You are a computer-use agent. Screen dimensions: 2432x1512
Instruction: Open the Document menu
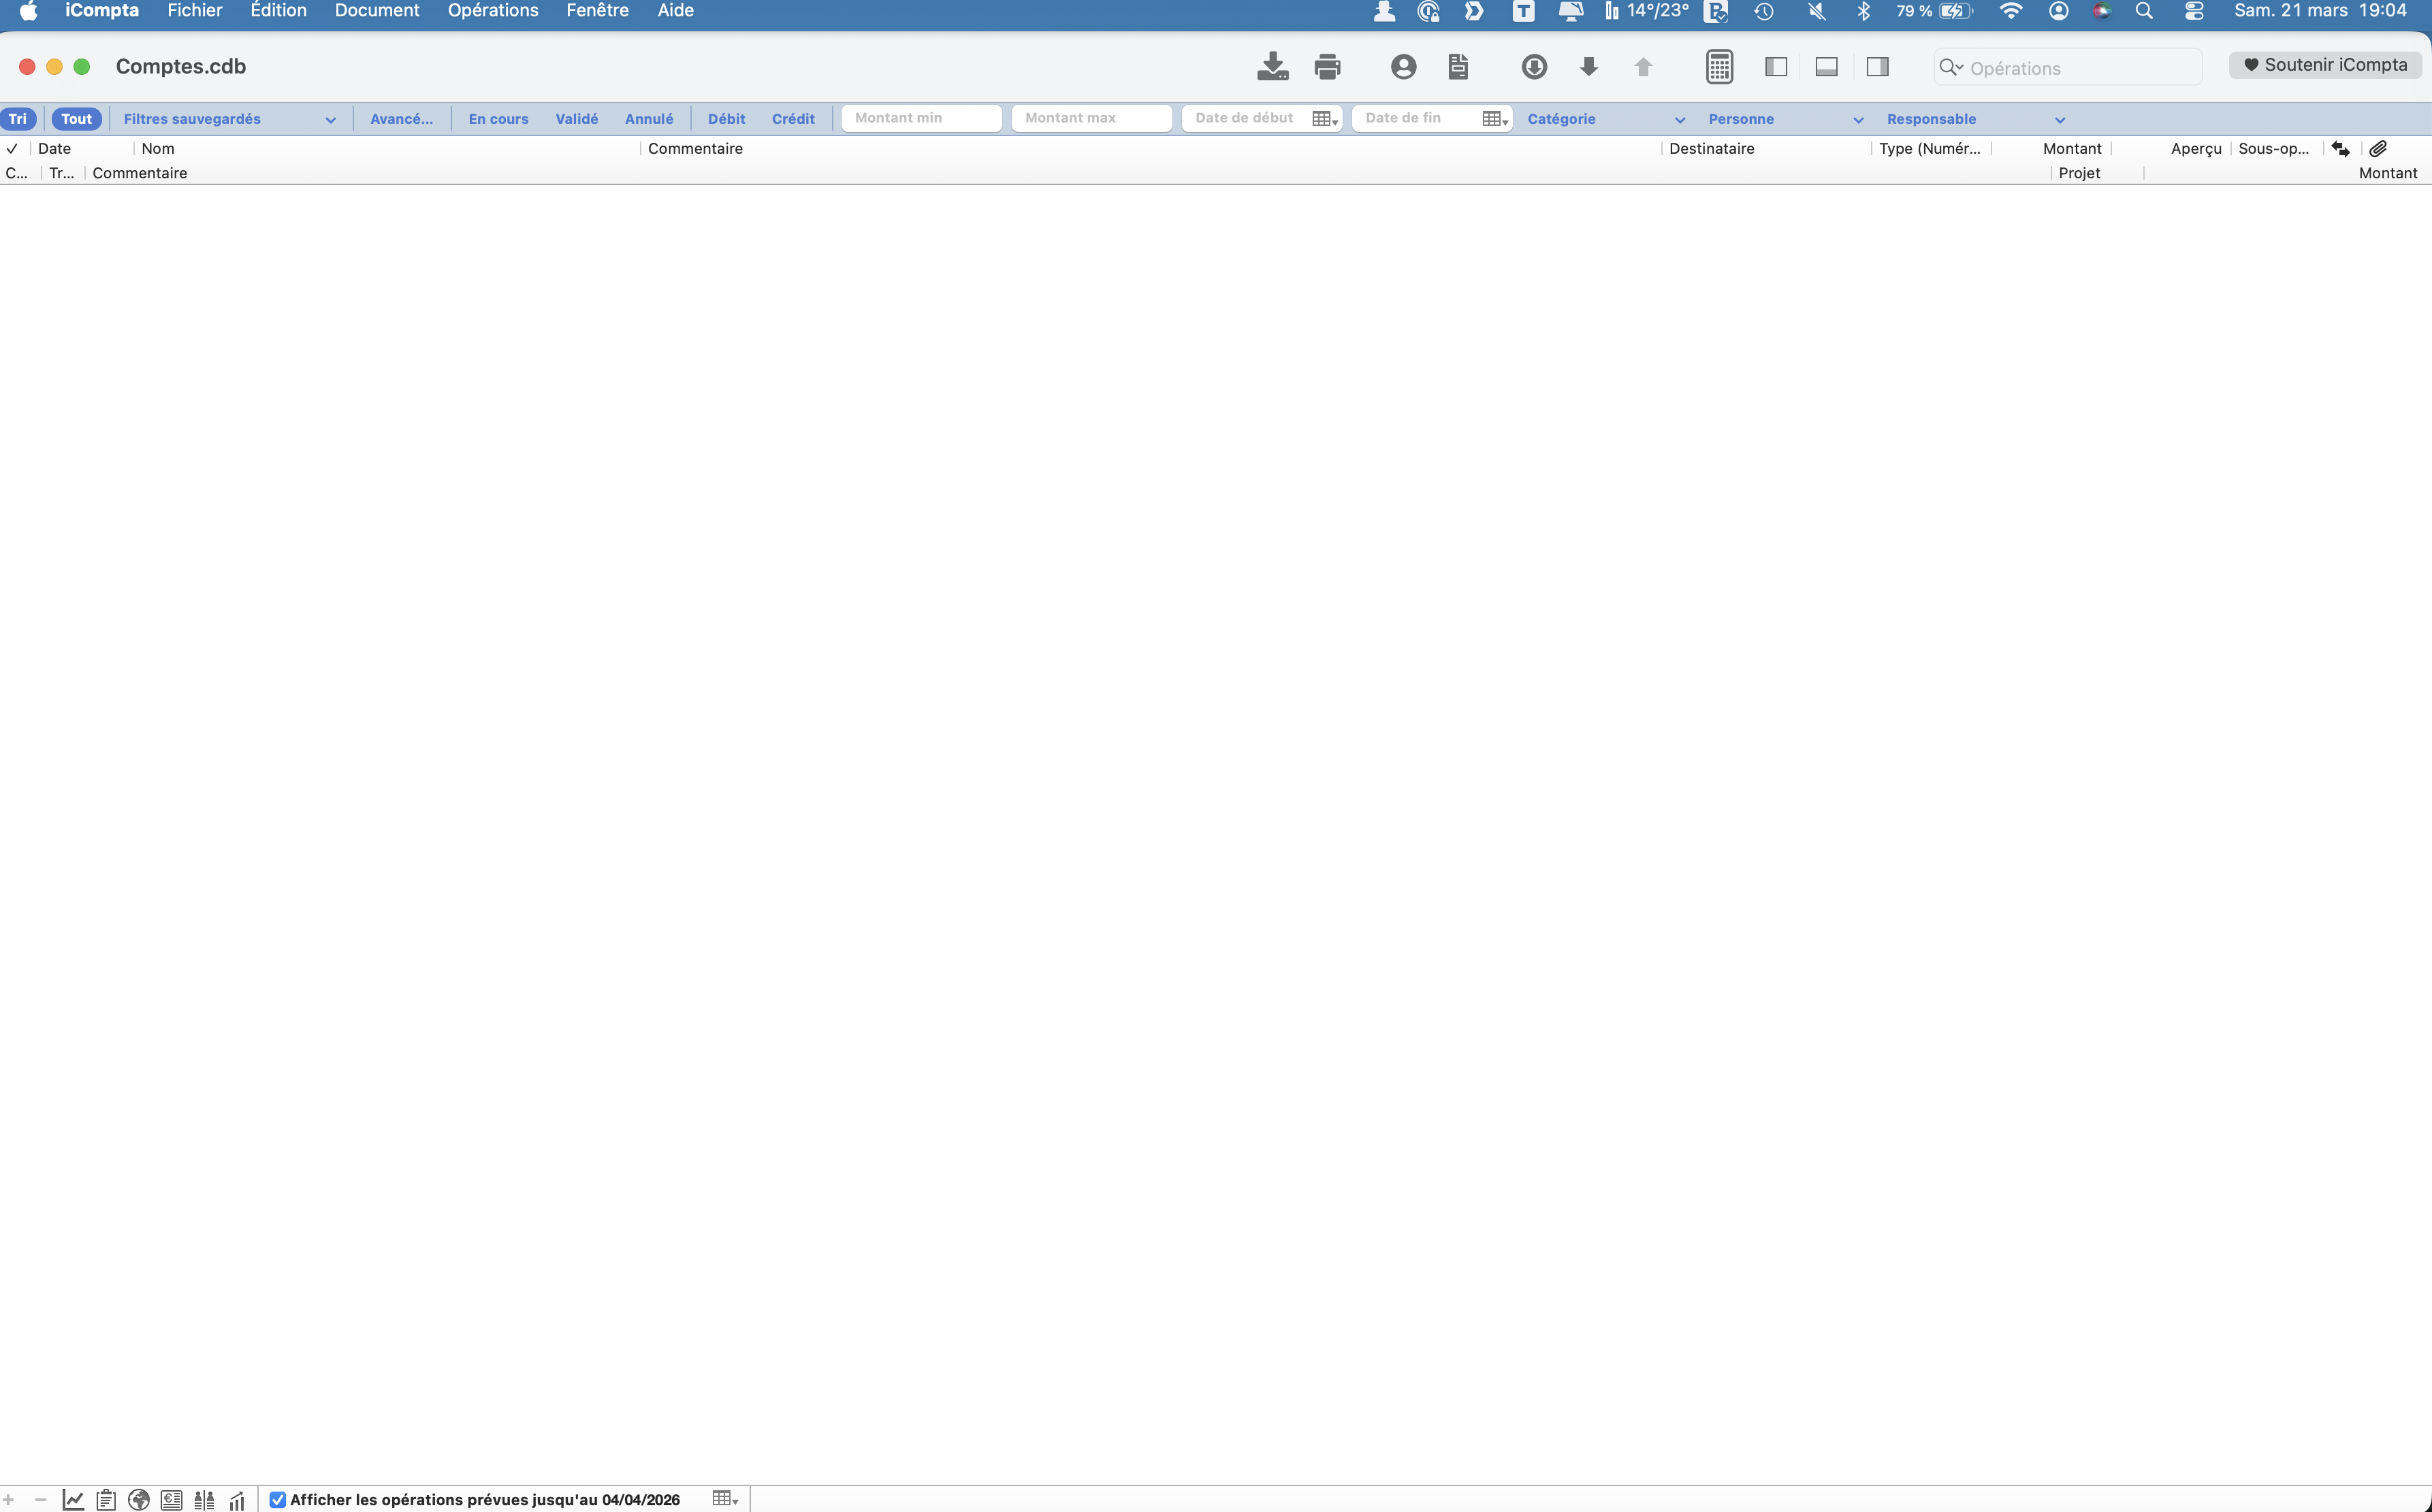pyautogui.click(x=376, y=11)
